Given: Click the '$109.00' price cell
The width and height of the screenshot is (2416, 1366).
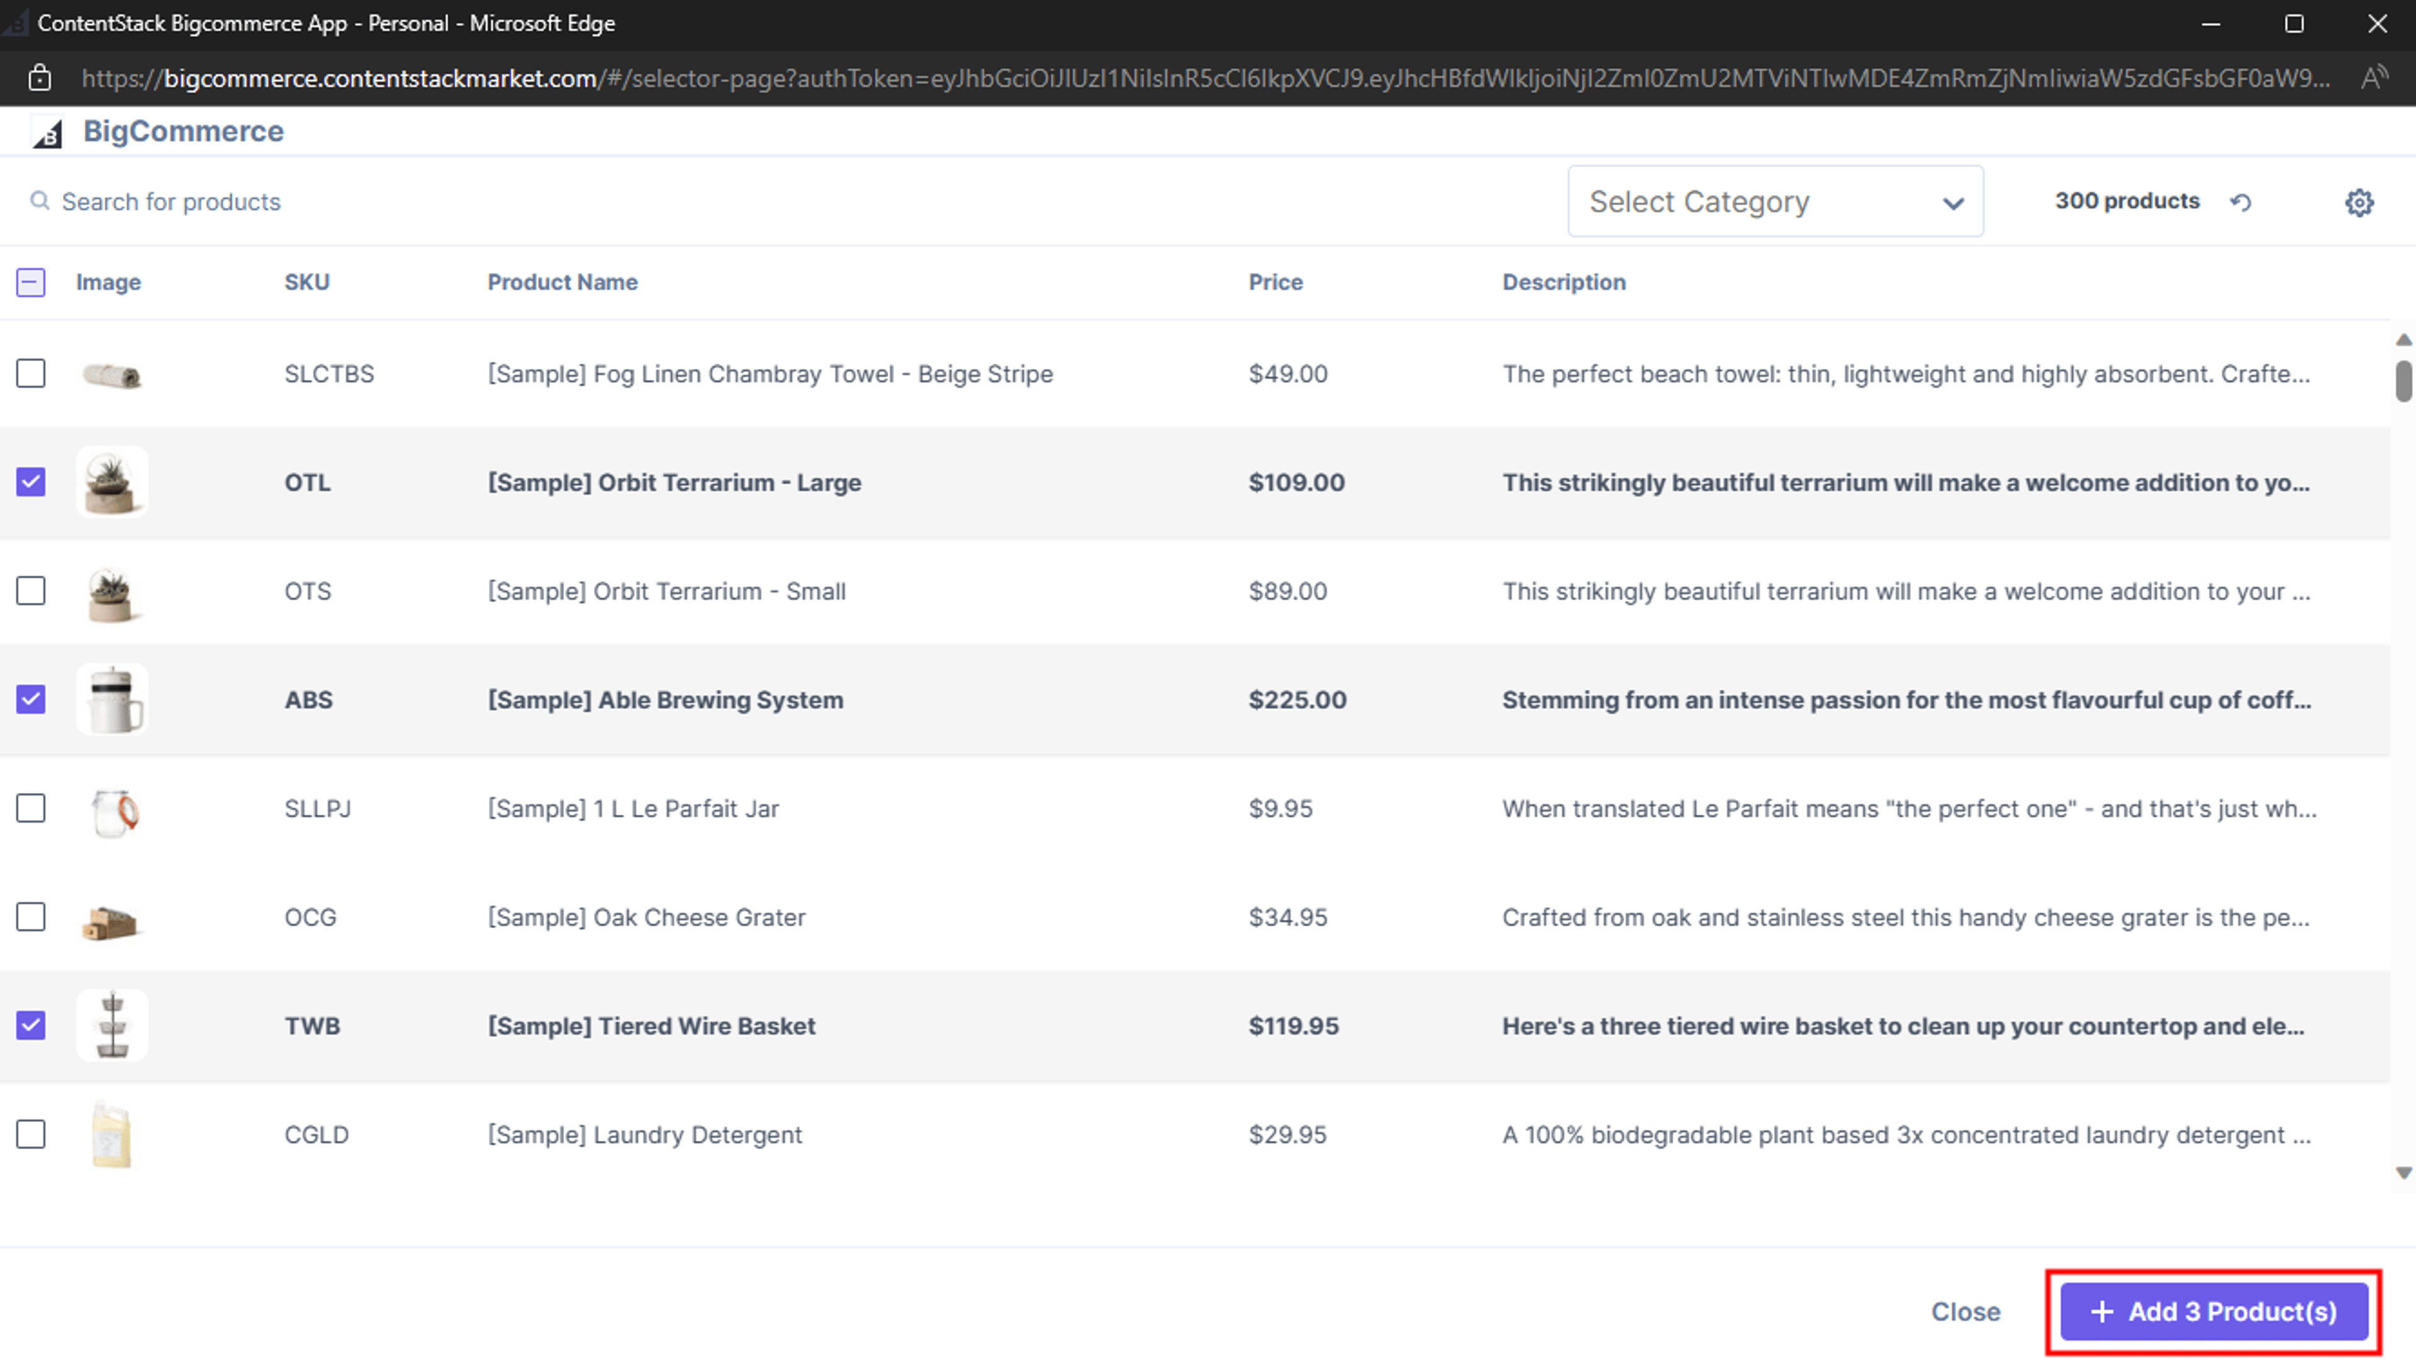Looking at the screenshot, I should click(1295, 482).
